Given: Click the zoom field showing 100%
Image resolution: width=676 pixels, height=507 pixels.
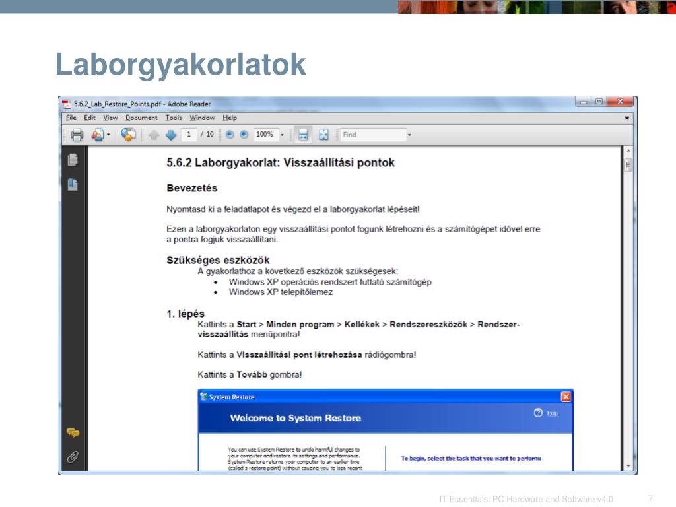Looking at the screenshot, I should click(x=265, y=135).
